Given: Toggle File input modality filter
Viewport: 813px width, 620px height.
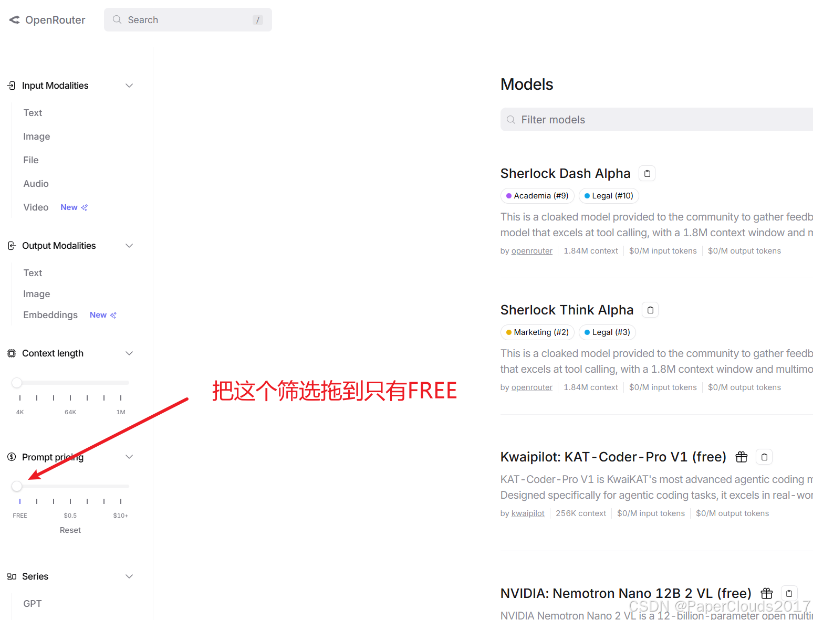Looking at the screenshot, I should tap(31, 160).
